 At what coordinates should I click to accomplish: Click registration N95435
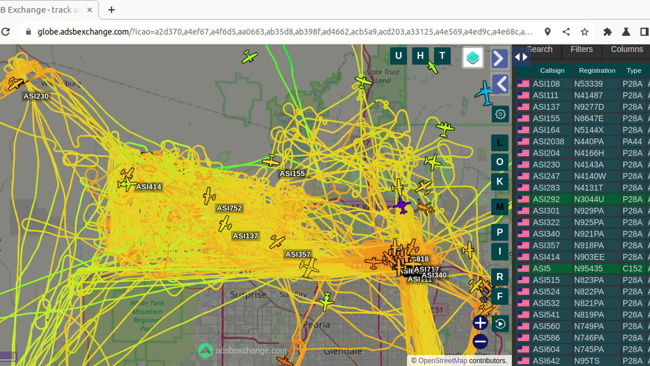[589, 268]
